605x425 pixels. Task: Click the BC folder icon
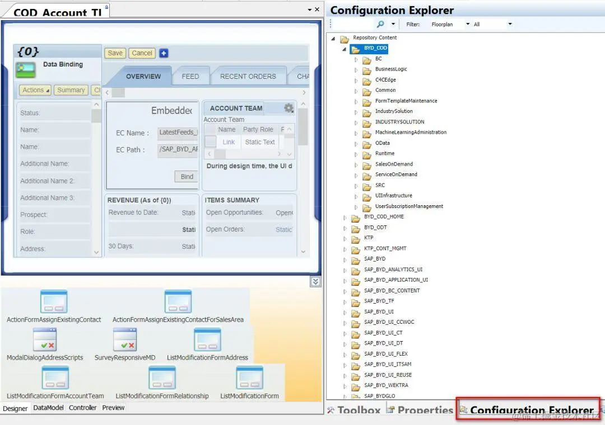pos(366,60)
